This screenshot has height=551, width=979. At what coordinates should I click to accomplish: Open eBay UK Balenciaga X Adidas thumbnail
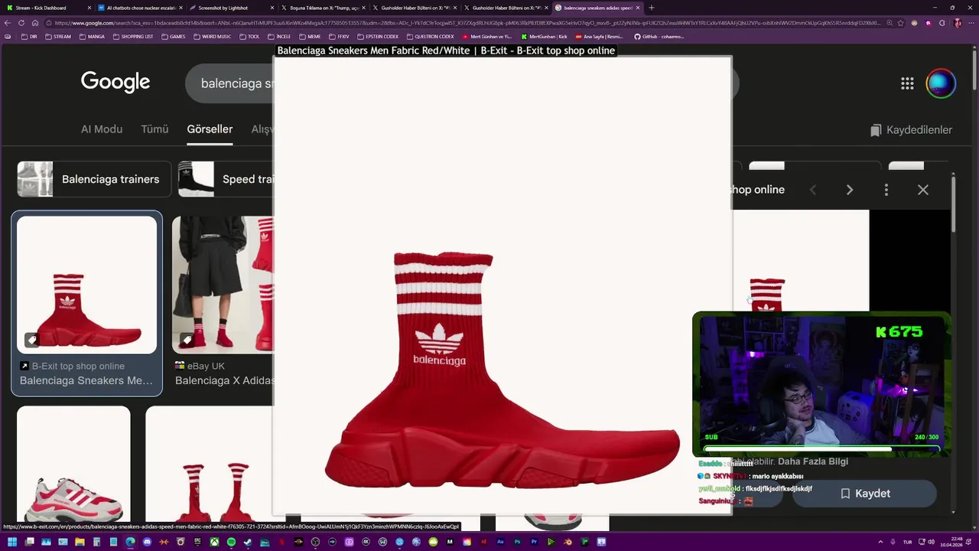(x=223, y=285)
